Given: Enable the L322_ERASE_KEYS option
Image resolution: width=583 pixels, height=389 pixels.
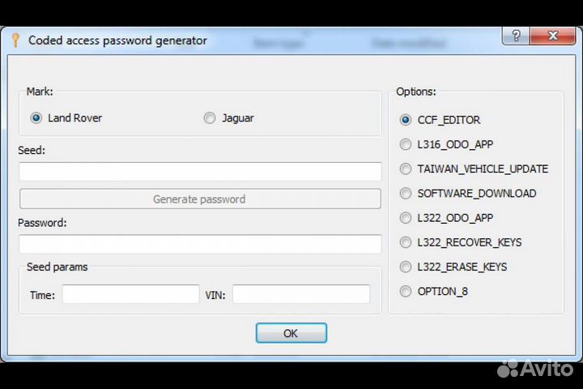Looking at the screenshot, I should [x=406, y=267].
